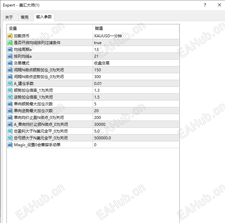The image size is (225, 223).
Task: Click the double-type icon beside A_建仓手数
Action: [10, 83]
